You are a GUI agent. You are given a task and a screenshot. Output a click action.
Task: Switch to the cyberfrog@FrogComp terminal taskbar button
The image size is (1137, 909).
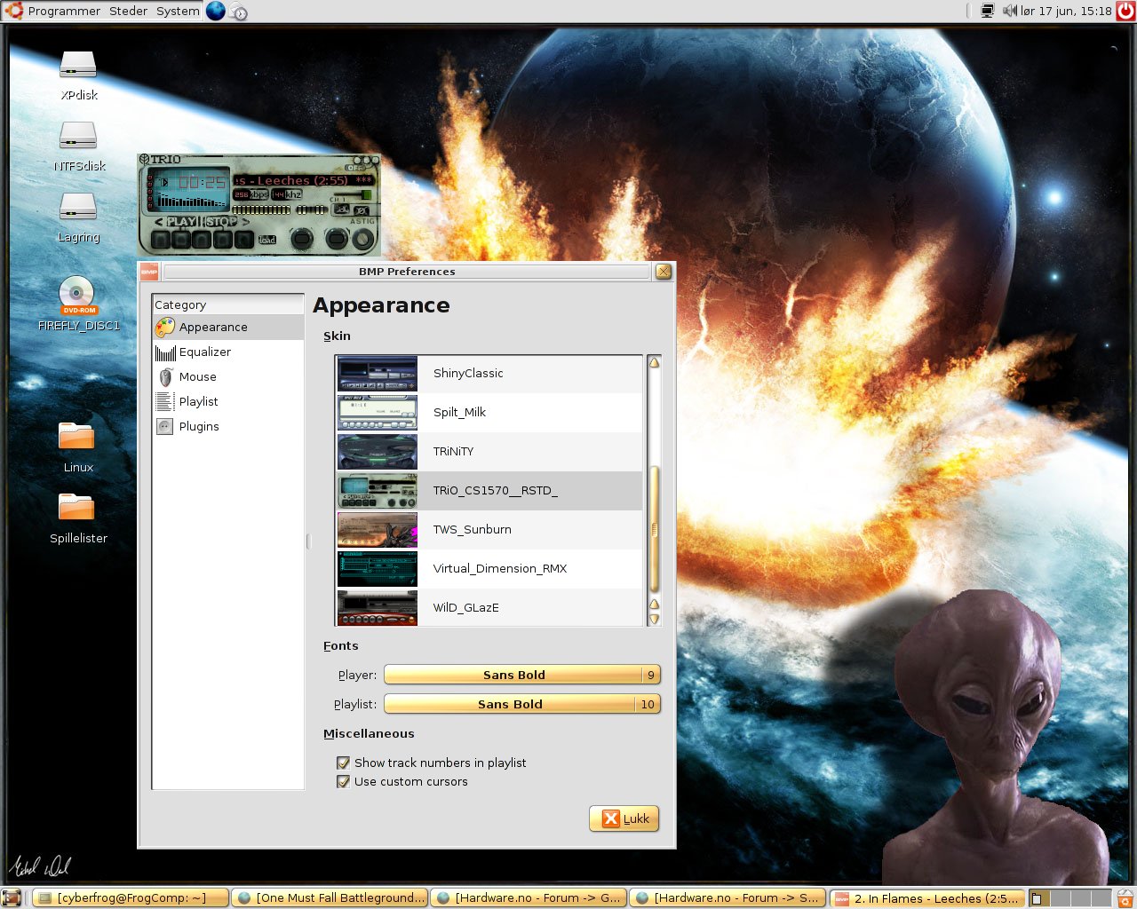(x=131, y=897)
